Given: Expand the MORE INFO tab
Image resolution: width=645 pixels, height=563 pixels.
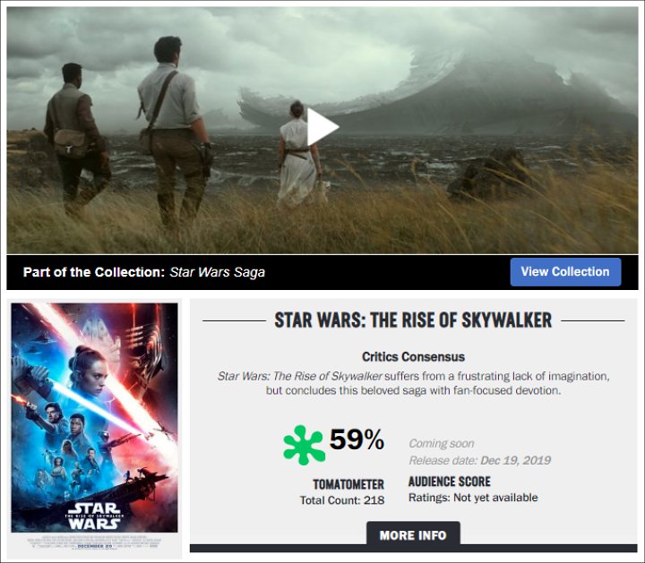Looking at the screenshot, I should [x=413, y=535].
